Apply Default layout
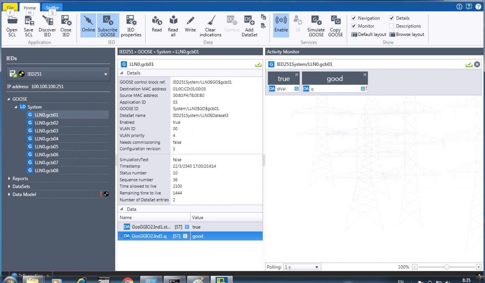 369,34
